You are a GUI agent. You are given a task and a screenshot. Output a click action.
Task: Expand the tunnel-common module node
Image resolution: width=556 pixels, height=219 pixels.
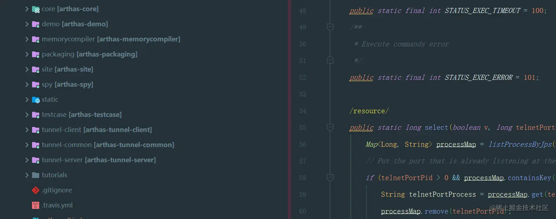point(27,145)
